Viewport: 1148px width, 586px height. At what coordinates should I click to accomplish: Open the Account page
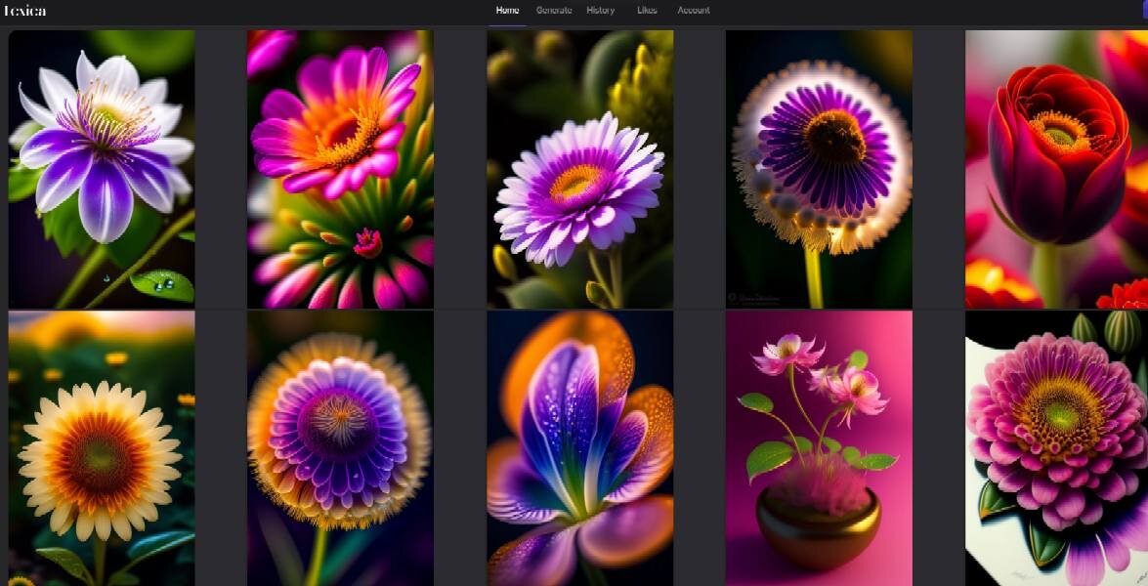coord(694,10)
